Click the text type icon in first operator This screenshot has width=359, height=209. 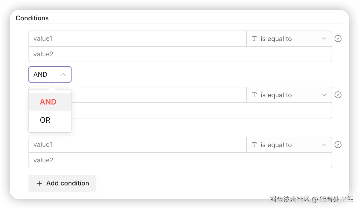[x=254, y=39]
